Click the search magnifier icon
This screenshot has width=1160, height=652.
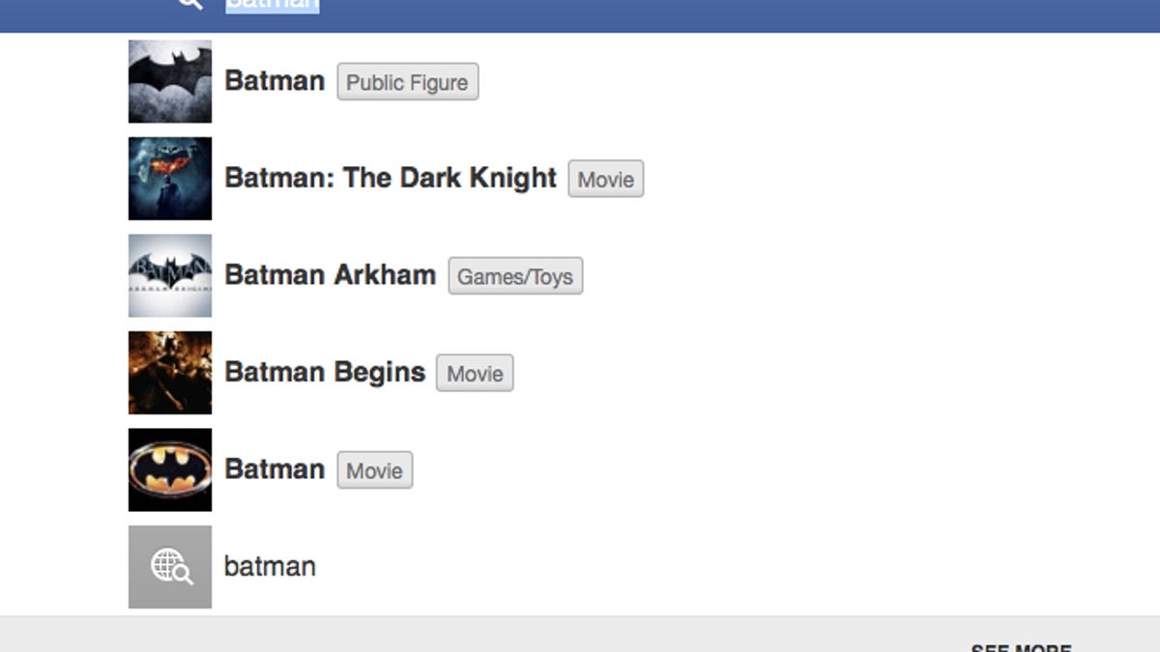point(190,3)
